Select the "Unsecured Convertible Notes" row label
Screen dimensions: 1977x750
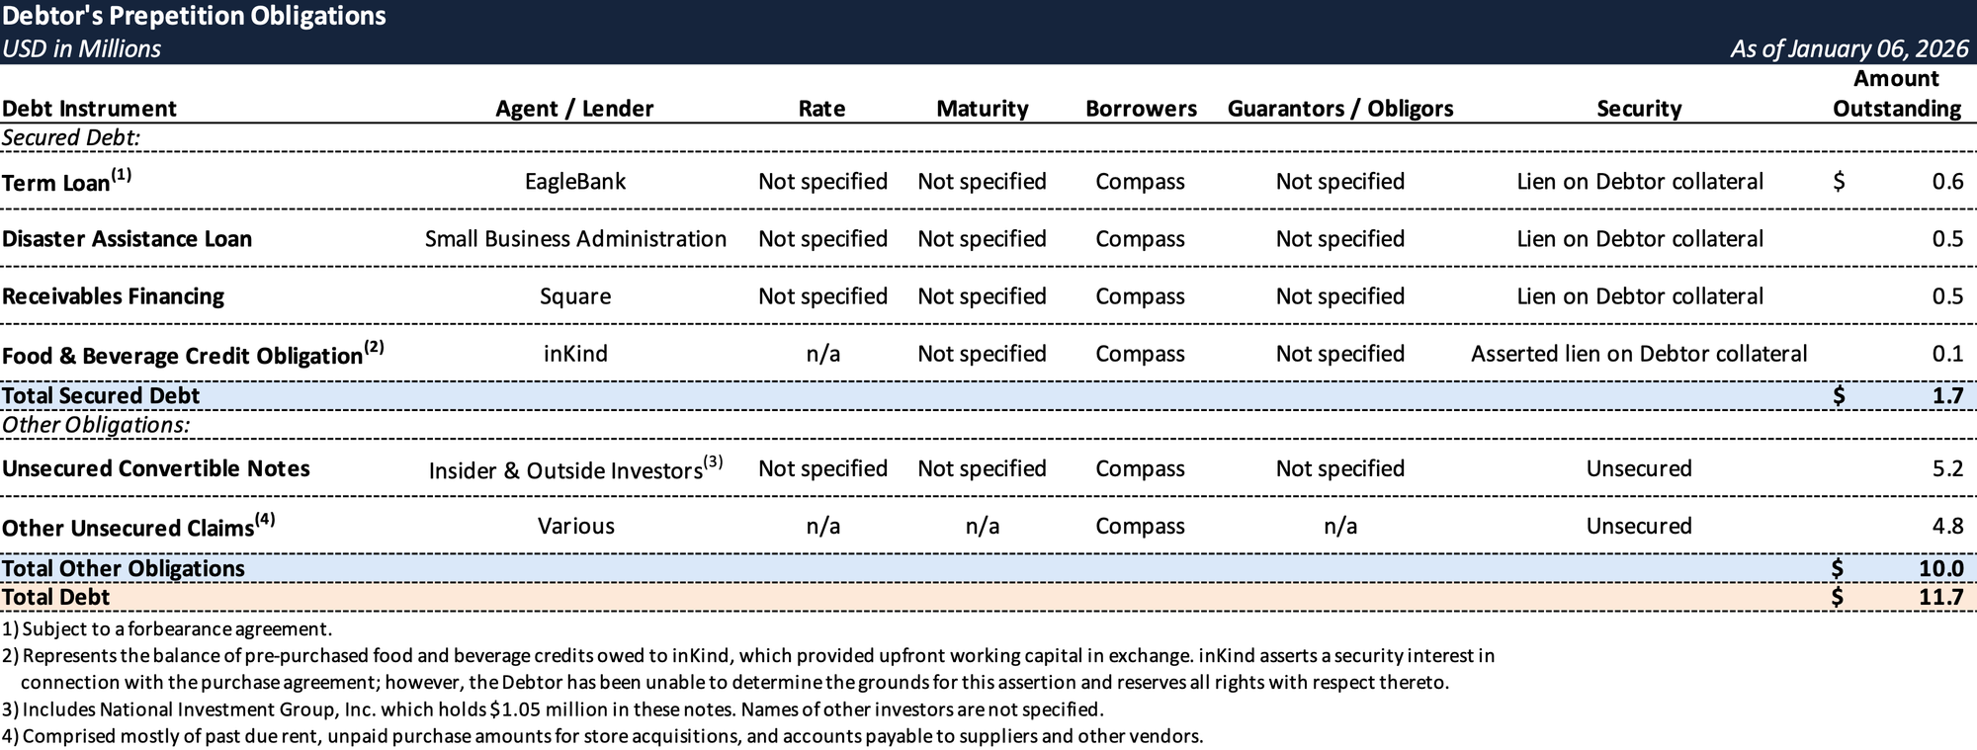156,468
